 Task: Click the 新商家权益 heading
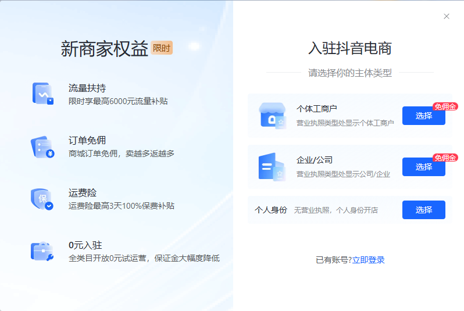pyautogui.click(x=104, y=49)
